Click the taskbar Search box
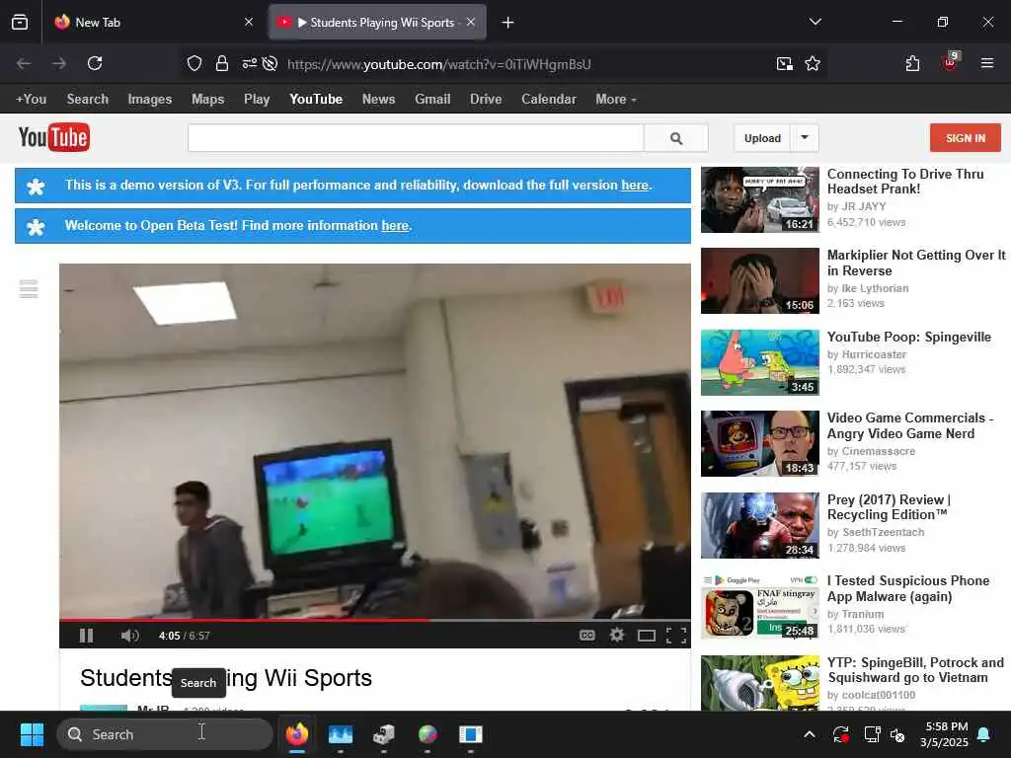The image size is (1011, 758). click(x=165, y=734)
